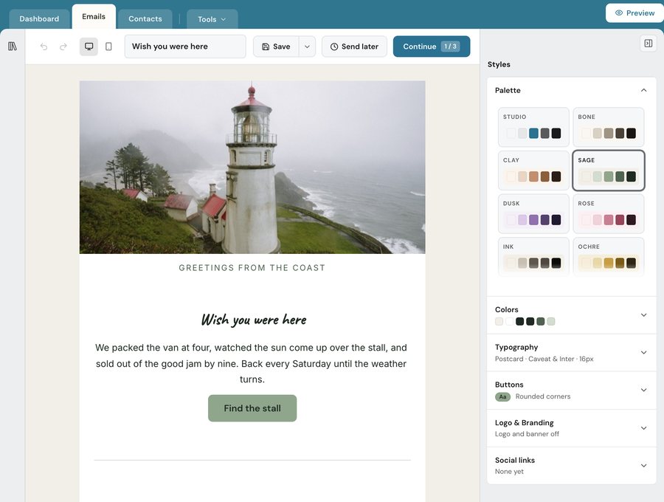Open the library panel icon
Viewport: 664px width, 502px height.
click(13, 47)
